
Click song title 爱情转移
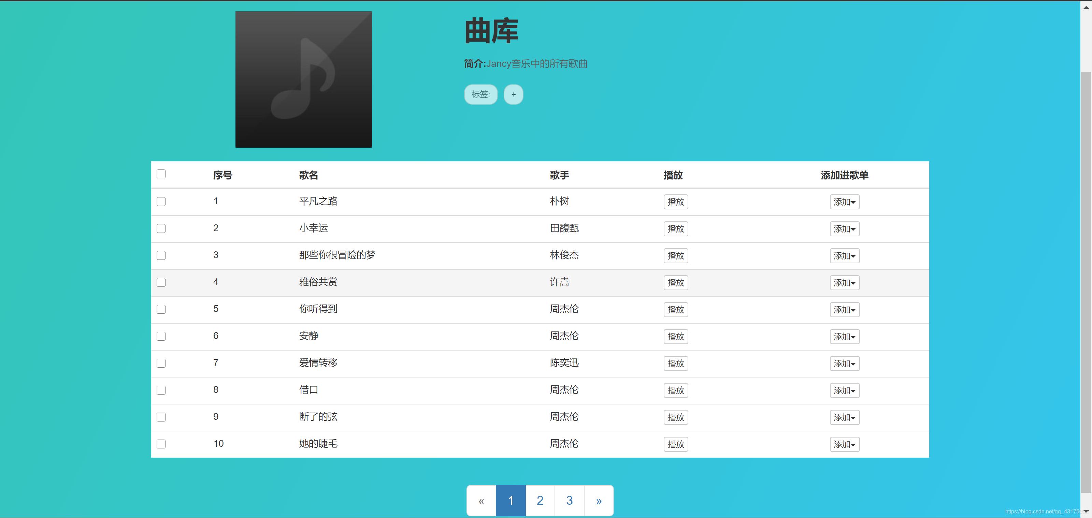click(x=318, y=363)
